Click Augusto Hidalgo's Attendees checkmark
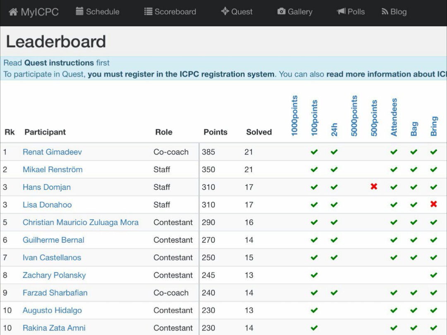Screen dimensions: 447x335 tap(394, 310)
